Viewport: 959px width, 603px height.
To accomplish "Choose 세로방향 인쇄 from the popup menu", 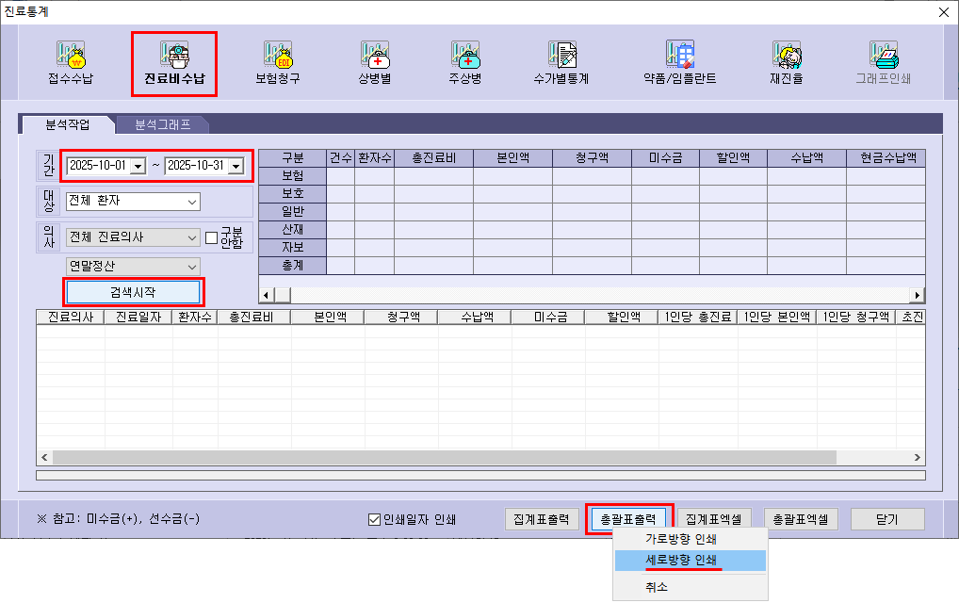I will tap(680, 561).
